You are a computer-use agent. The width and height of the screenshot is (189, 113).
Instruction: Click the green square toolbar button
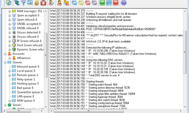[x=102, y=3]
